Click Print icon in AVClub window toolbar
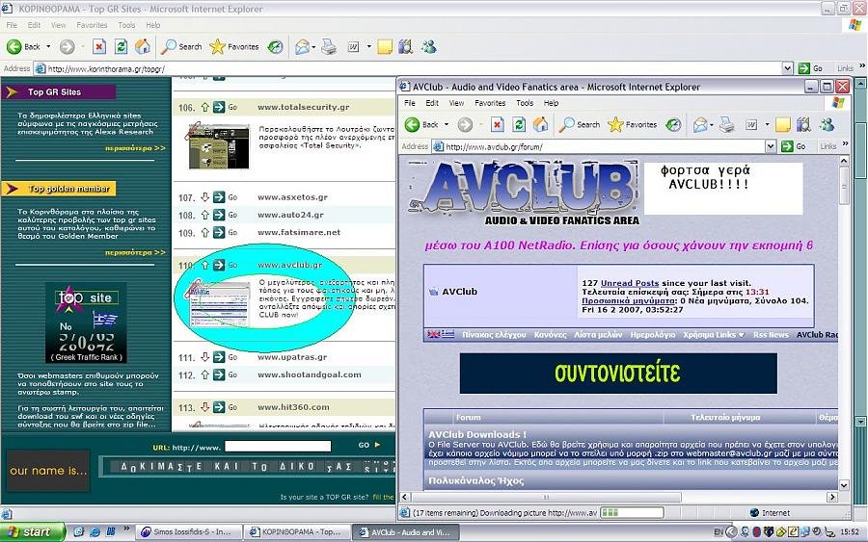 [x=727, y=125]
